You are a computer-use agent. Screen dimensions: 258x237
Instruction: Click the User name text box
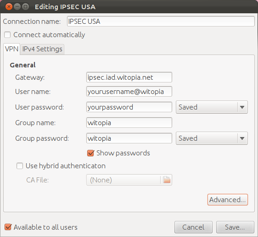coord(129,91)
